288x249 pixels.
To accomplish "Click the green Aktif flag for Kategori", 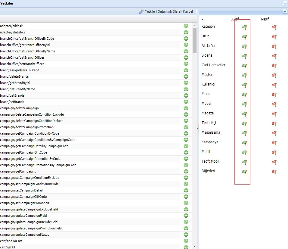I will coord(244,27).
